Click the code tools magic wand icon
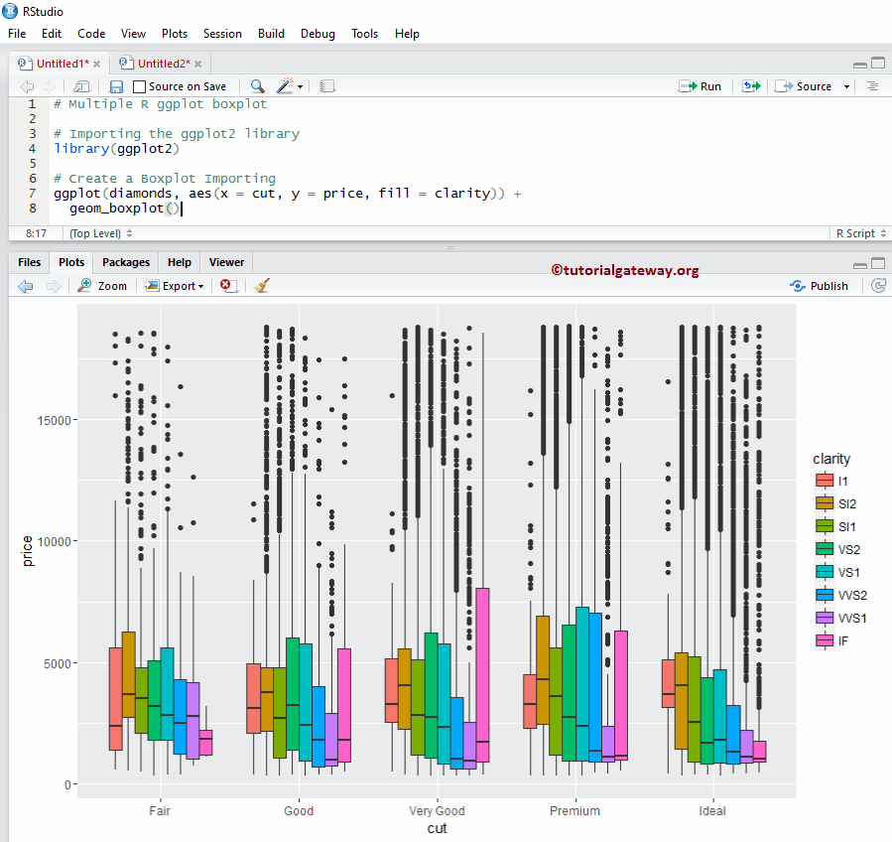Viewport: 892px width, 842px height. tap(284, 85)
